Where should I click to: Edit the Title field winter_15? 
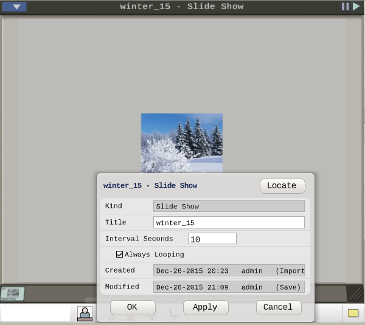point(229,222)
